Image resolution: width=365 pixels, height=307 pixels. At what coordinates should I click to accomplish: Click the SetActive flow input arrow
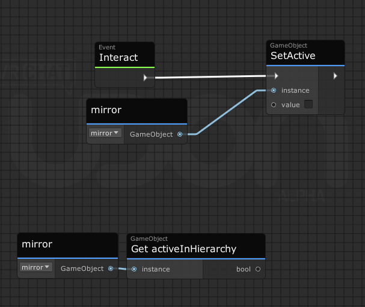point(276,76)
